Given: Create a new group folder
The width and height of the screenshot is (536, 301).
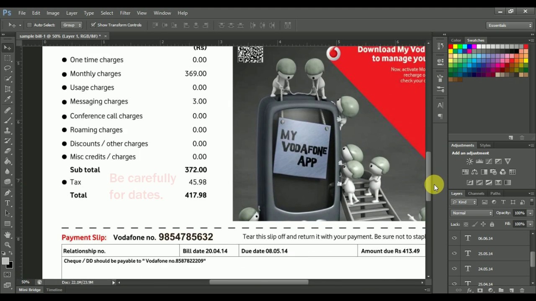Looking at the screenshot, I should (501, 290).
